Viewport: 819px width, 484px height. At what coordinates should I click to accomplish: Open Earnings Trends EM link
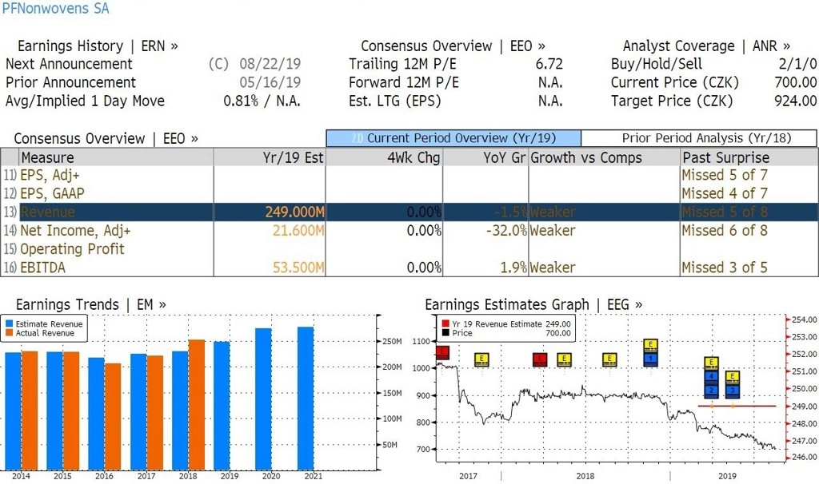[91, 304]
